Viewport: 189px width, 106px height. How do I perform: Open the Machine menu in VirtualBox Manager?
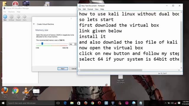(11, 12)
